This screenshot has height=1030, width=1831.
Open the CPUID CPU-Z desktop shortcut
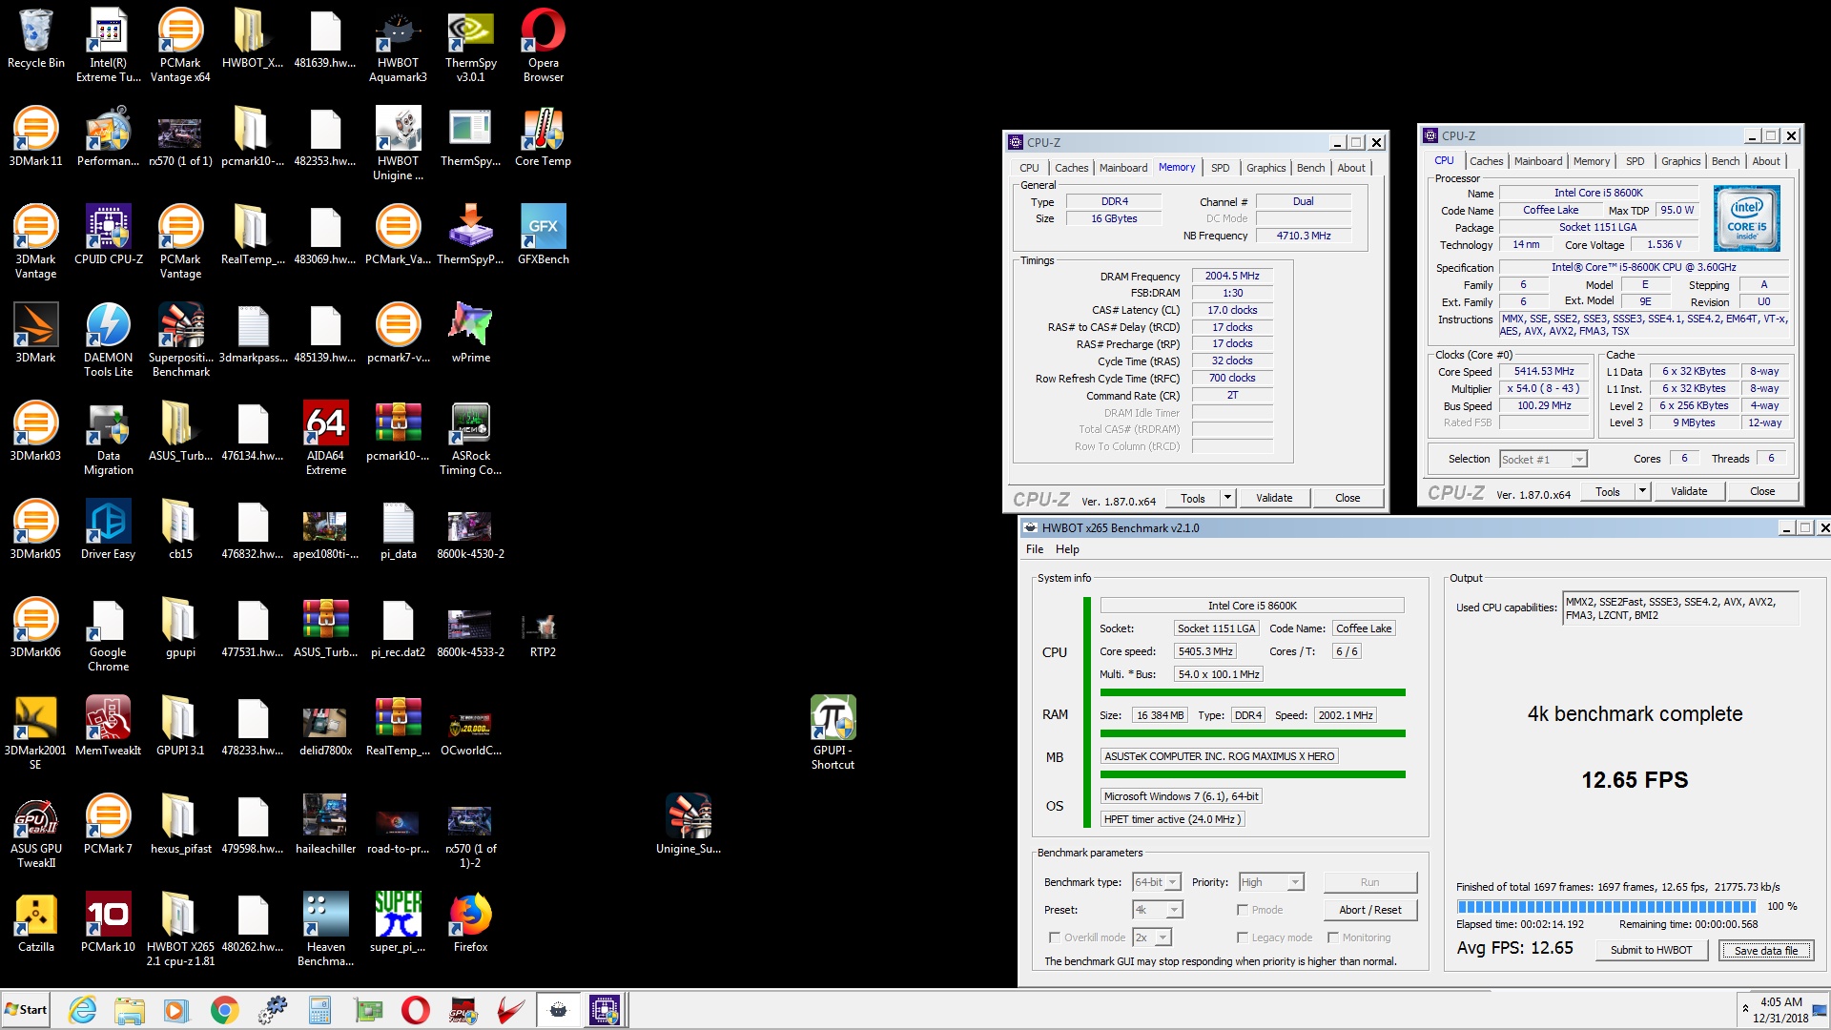108,235
